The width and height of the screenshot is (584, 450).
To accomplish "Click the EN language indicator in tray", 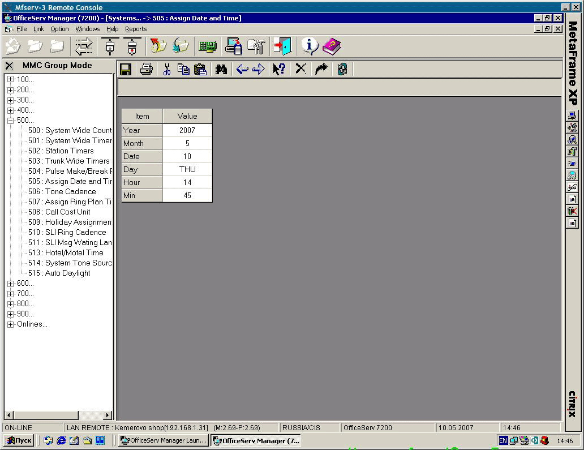I will click(503, 441).
